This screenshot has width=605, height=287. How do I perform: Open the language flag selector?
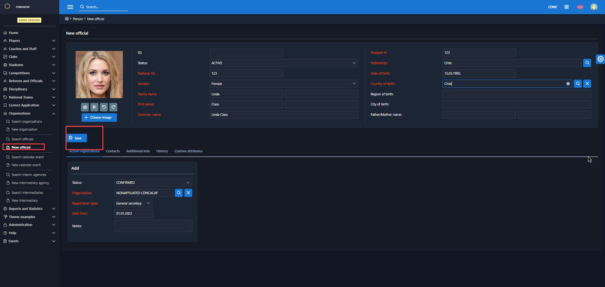coord(580,7)
